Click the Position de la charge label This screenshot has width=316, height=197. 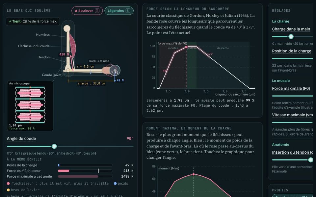coord(292,51)
